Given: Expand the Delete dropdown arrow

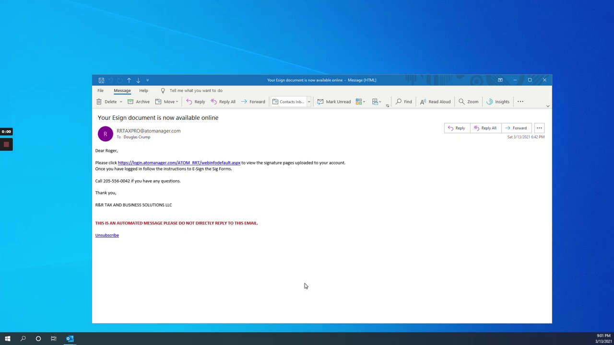Looking at the screenshot, I should tap(121, 102).
